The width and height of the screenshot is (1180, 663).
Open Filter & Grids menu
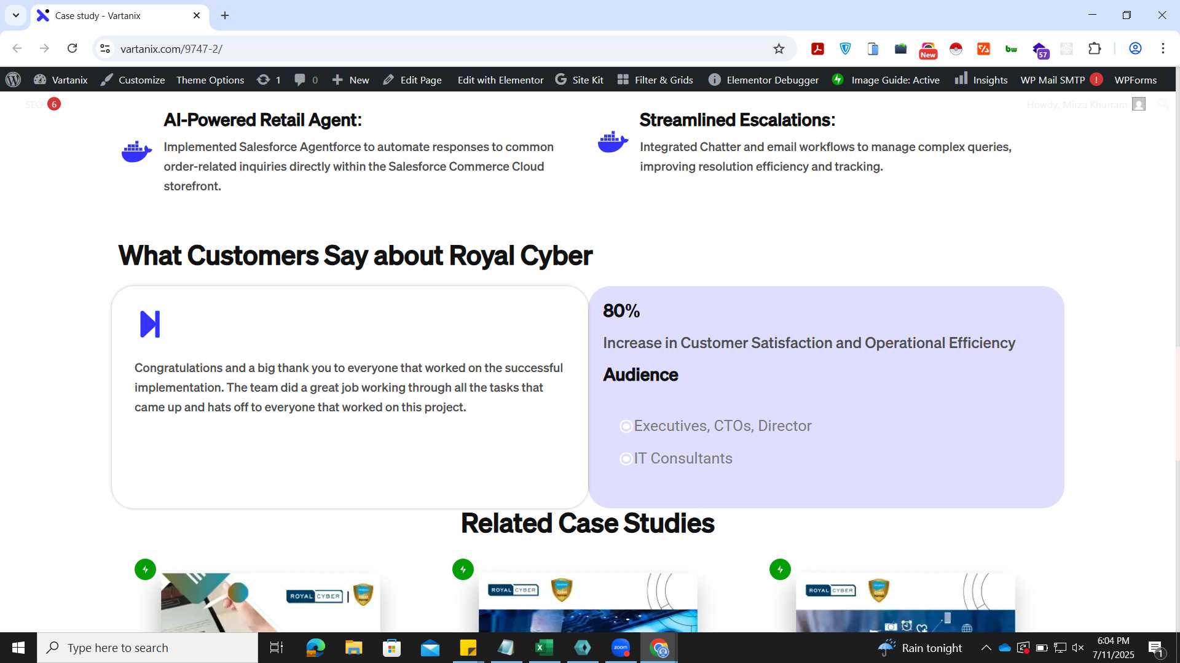coord(655,80)
